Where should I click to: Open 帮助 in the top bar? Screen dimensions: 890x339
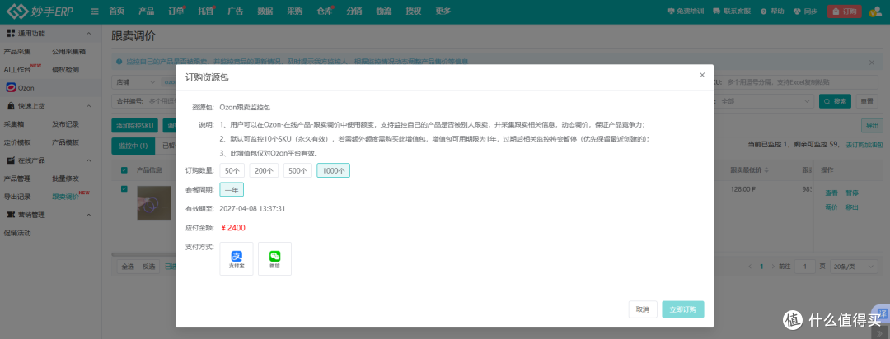[x=772, y=12]
